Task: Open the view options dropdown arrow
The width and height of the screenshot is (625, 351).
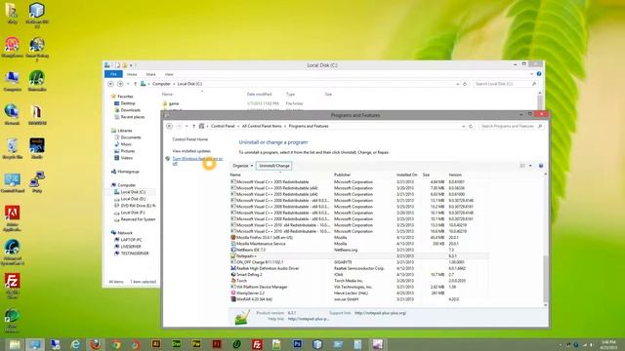Action: [530, 166]
